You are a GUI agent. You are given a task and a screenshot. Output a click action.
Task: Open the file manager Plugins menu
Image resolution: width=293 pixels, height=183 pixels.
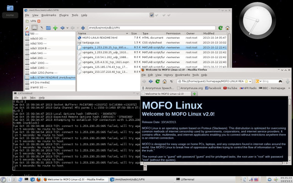pyautogui.click(x=64, y=15)
